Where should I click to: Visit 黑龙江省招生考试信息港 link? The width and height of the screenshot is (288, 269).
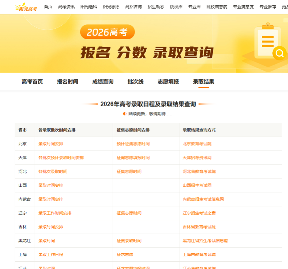tap(205, 241)
